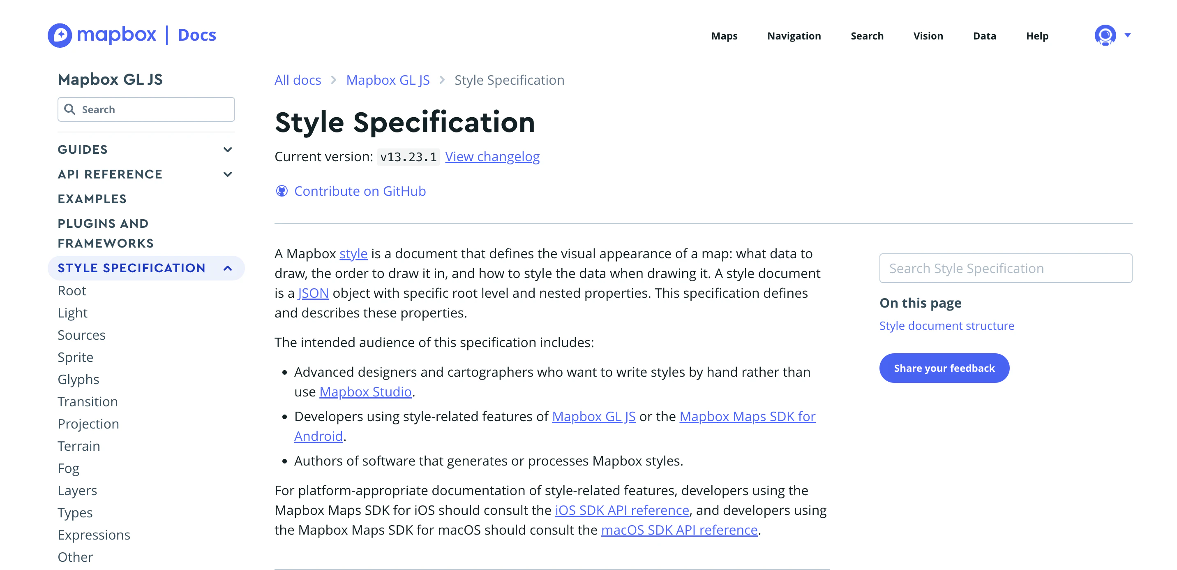Open the Layers sidebar item
Screen dimensions: 1177x570
point(77,491)
